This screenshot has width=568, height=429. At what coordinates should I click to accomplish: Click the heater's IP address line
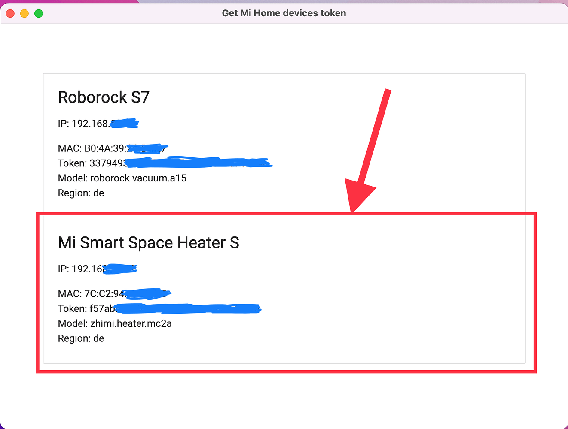pyautogui.click(x=97, y=269)
